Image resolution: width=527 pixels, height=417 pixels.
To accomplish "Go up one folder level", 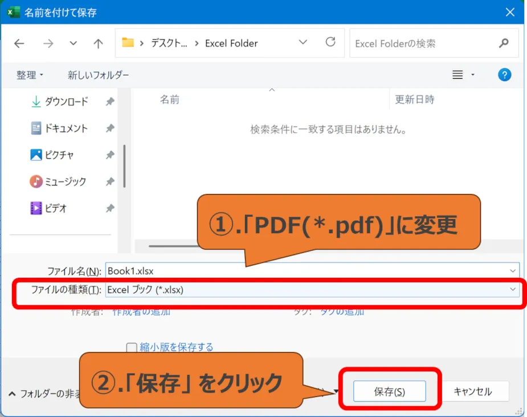I will (x=98, y=44).
